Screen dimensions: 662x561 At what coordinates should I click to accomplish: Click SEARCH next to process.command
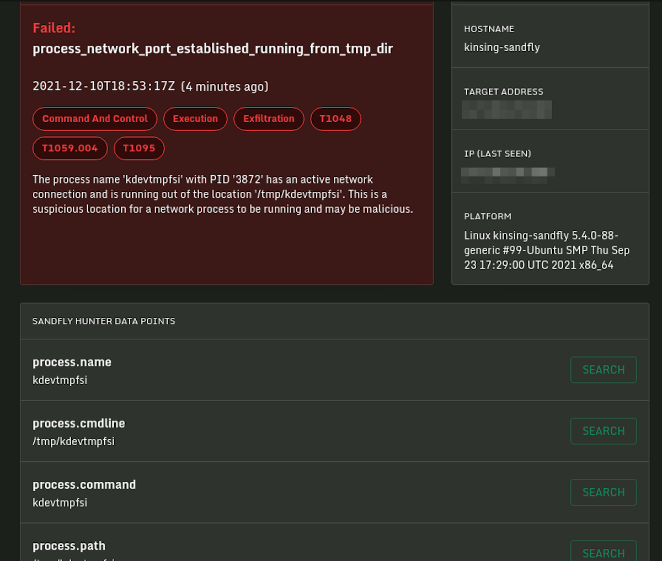[603, 492]
